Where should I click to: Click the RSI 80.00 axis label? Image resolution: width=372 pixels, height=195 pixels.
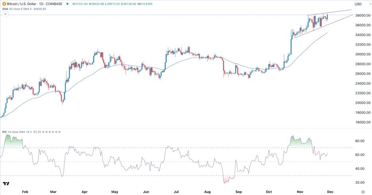coord(360,141)
